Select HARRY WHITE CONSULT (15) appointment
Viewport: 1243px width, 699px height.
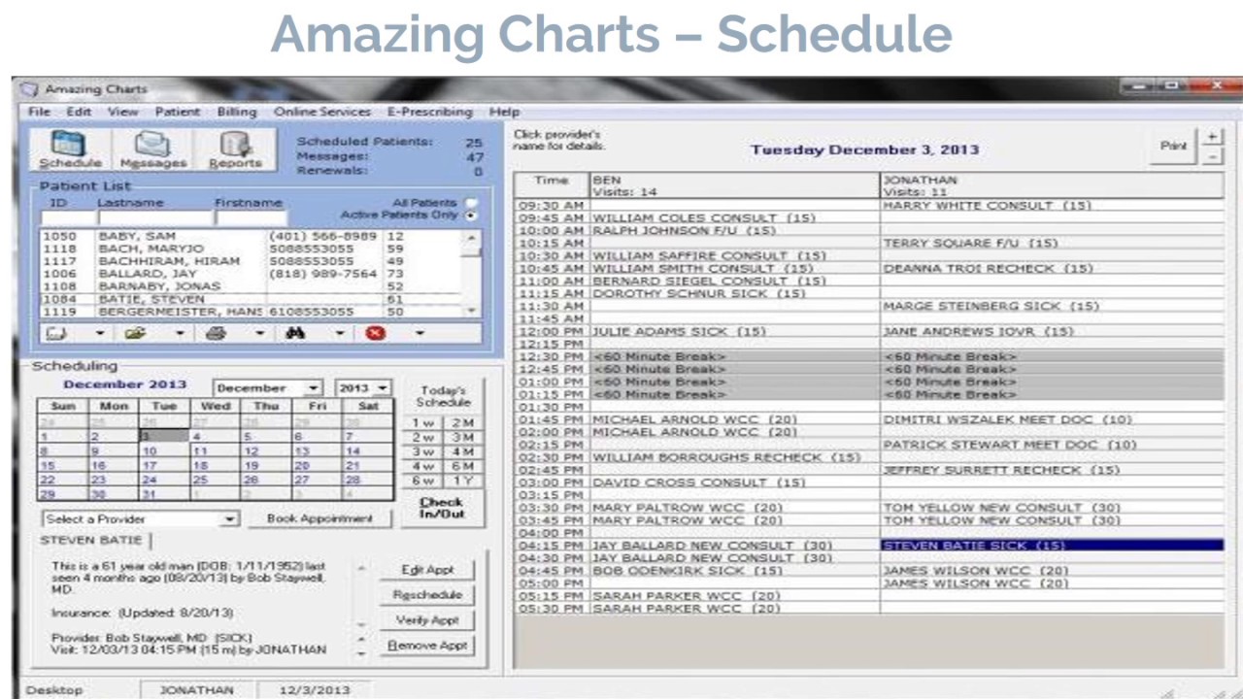[x=1052, y=205]
